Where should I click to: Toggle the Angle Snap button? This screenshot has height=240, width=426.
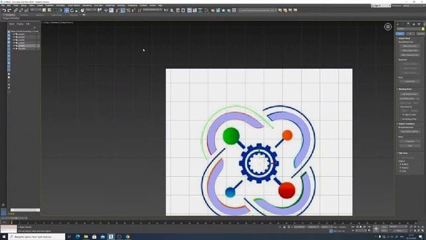coord(122,11)
